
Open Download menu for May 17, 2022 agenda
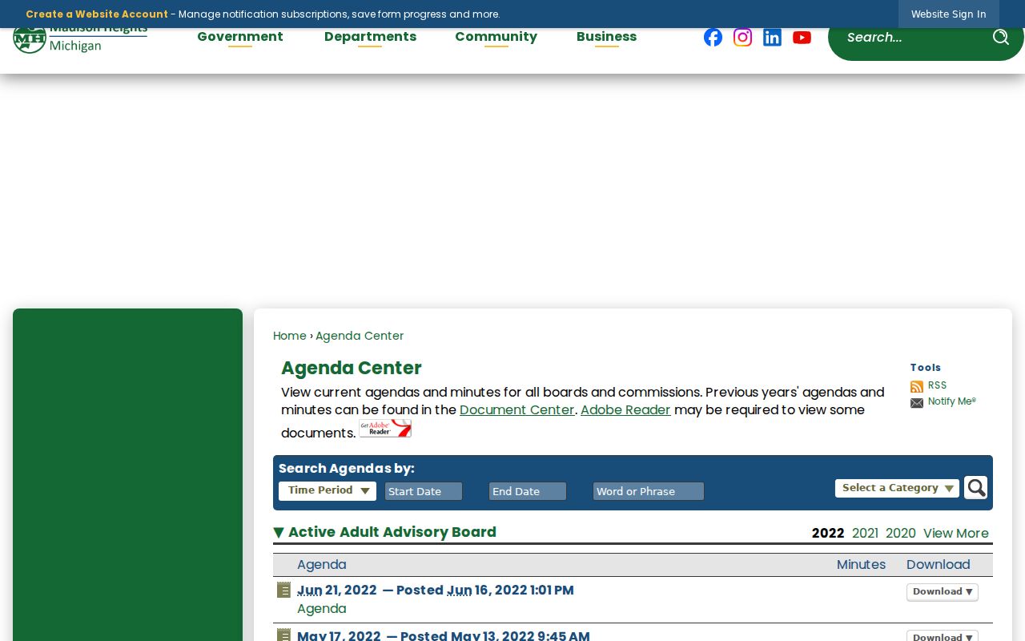pyautogui.click(x=943, y=636)
